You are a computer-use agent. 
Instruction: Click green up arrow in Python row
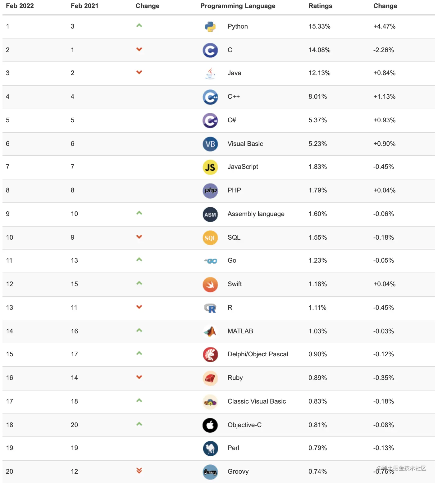click(139, 25)
